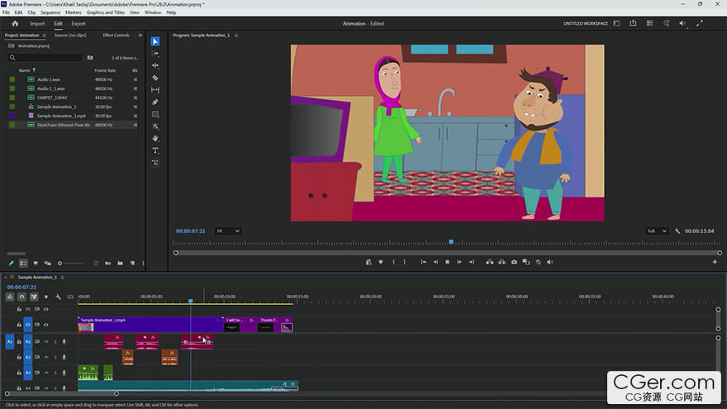Click the Edit workspace tab
Viewport: 727px width, 409px height.
coord(58,24)
